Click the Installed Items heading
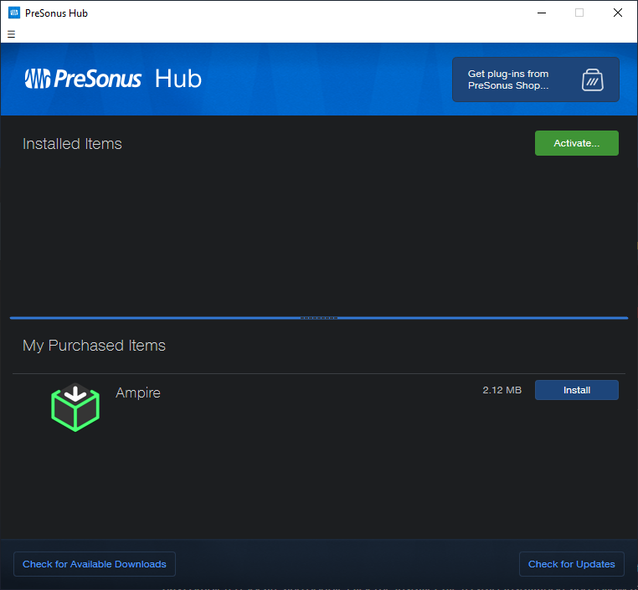This screenshot has width=638, height=590. (72, 144)
